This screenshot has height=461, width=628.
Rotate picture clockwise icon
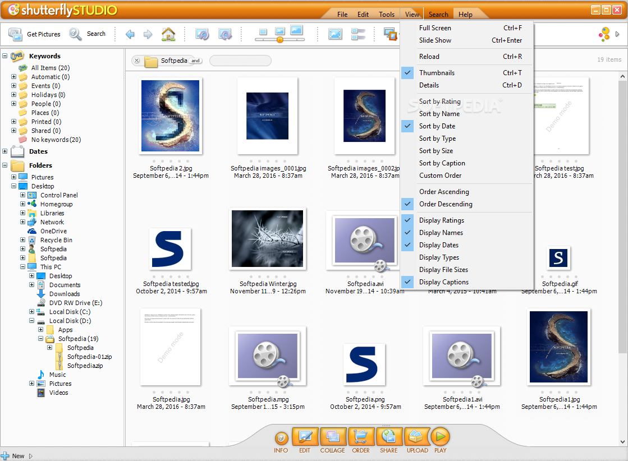(x=224, y=34)
